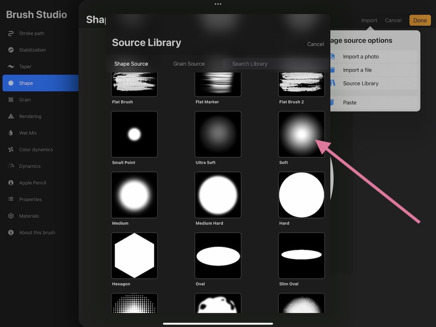
Task: Select the Small Point shape
Action: (x=134, y=134)
